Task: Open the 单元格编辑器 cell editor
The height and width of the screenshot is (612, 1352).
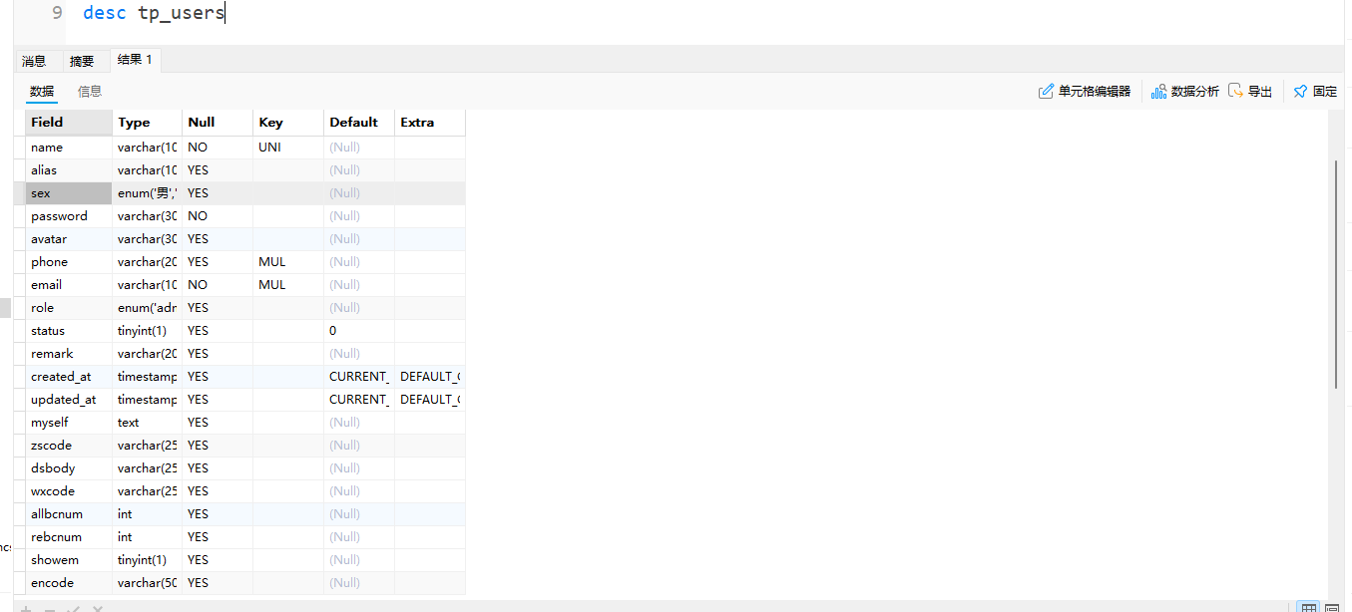Action: tap(1085, 91)
